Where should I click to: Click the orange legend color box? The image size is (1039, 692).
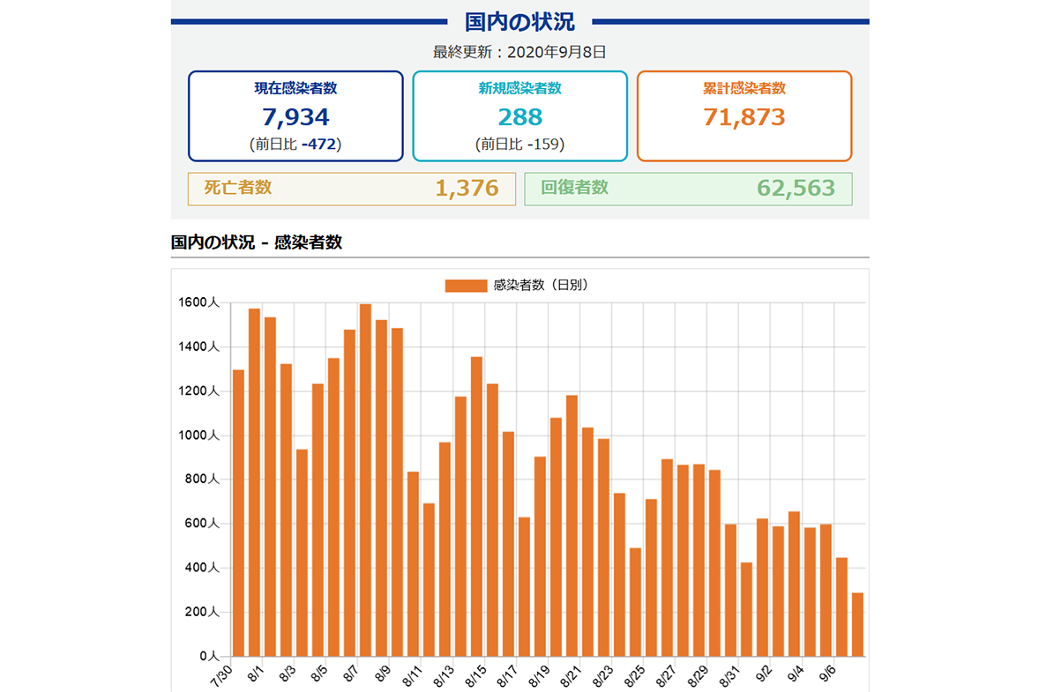466,286
